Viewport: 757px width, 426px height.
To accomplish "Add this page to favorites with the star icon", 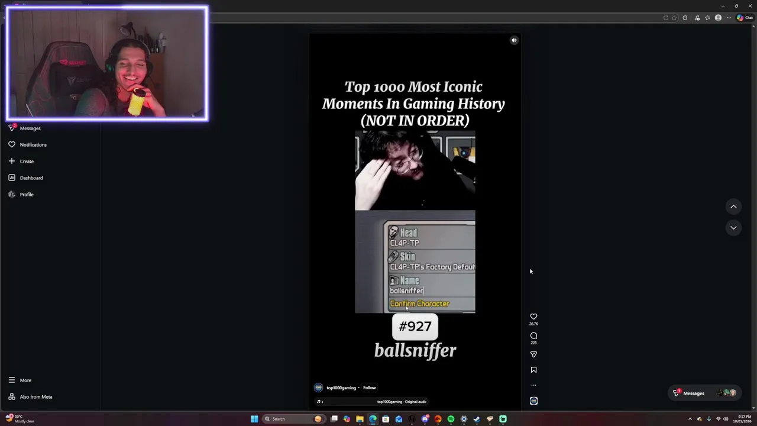I will point(674,18).
